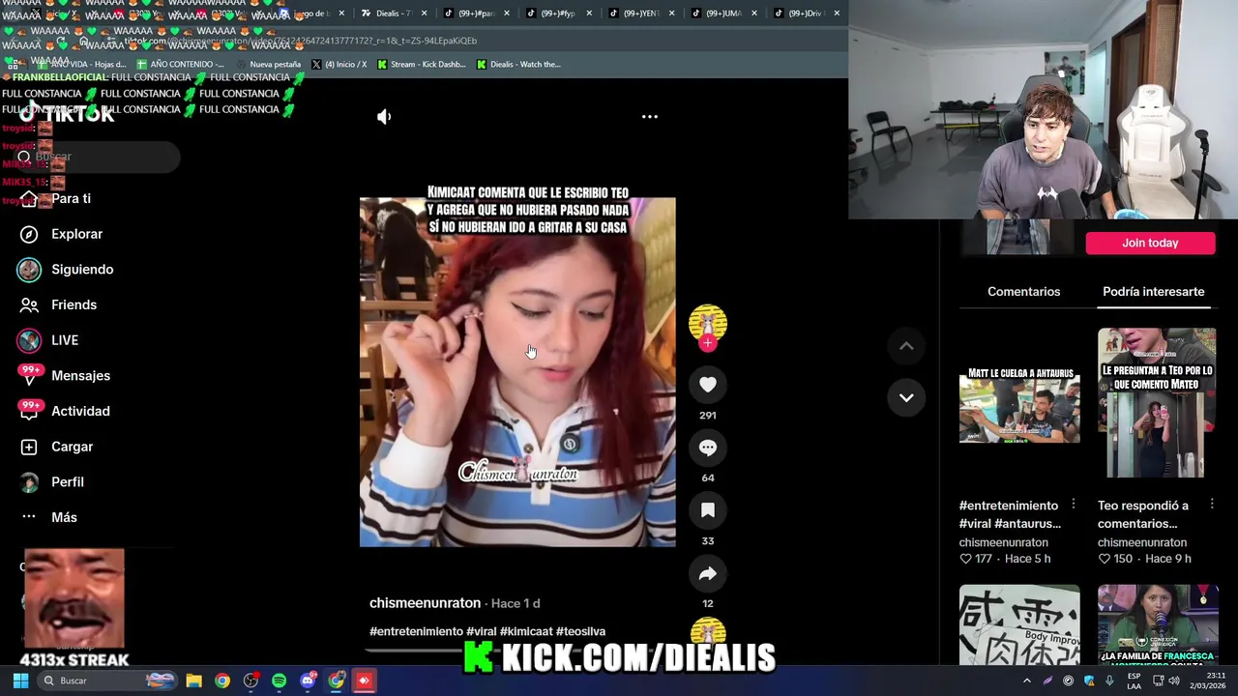Open more options for the Teo respondió video
The height and width of the screenshot is (696, 1238).
[1212, 505]
